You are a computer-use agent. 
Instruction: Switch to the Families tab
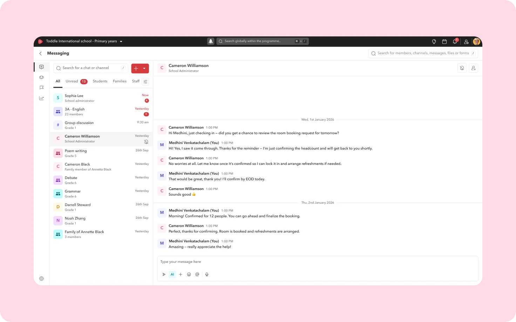tap(120, 81)
